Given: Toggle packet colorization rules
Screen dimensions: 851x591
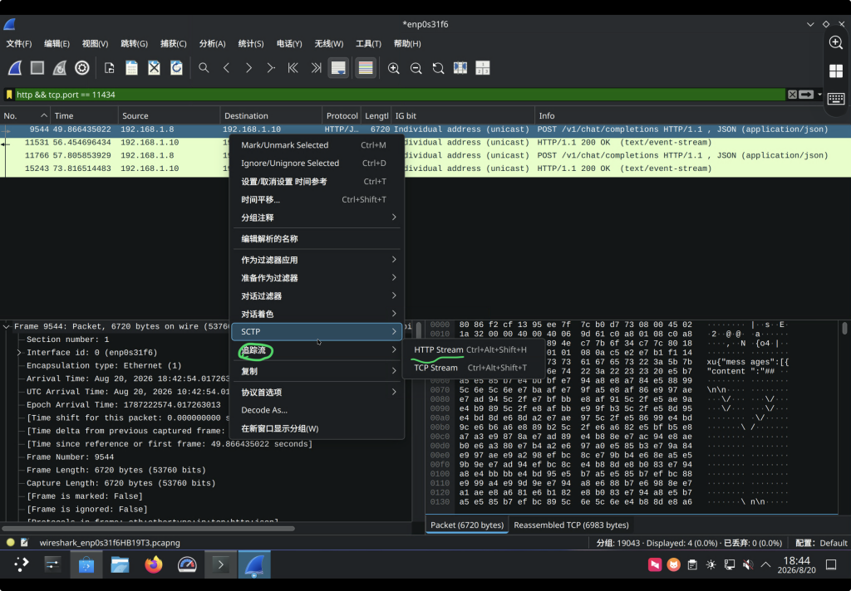Looking at the screenshot, I should point(366,68).
